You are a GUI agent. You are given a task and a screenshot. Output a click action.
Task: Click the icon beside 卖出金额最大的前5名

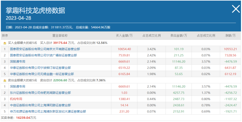5,80
